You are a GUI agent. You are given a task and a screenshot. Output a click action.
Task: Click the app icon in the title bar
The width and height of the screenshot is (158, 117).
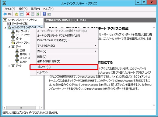click(4, 3)
